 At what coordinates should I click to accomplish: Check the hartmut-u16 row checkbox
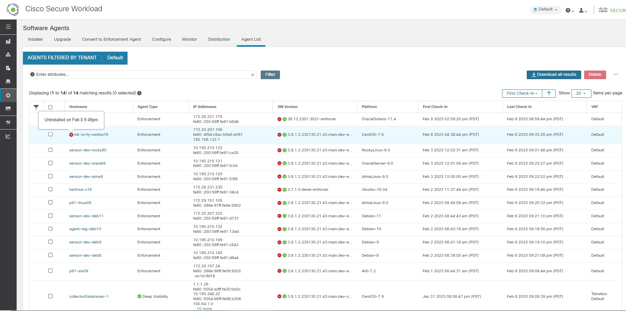tap(50, 189)
